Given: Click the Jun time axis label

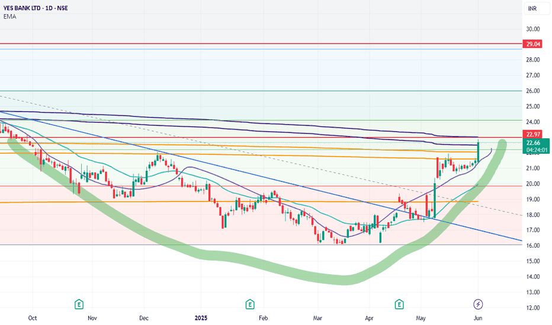Looking at the screenshot, I should coord(478,318).
